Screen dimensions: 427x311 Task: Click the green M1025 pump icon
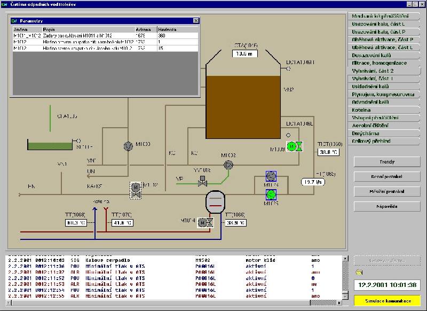tap(271, 195)
